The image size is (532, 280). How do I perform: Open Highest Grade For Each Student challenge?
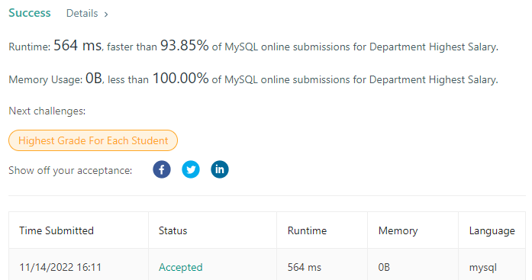(93, 140)
